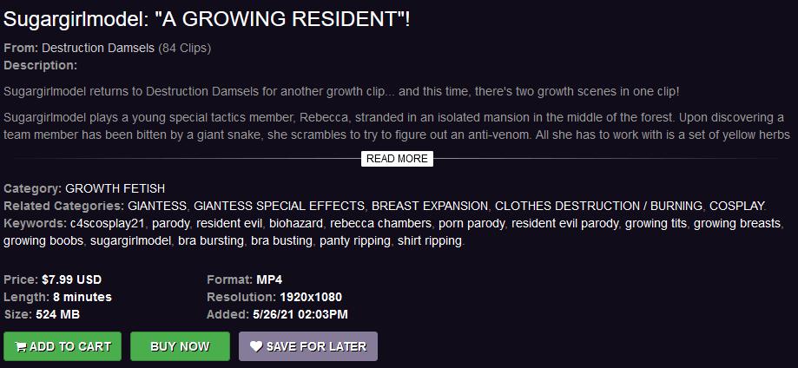Select the GIANTESS related category
Screen dimensions: 798x368
click(x=157, y=206)
